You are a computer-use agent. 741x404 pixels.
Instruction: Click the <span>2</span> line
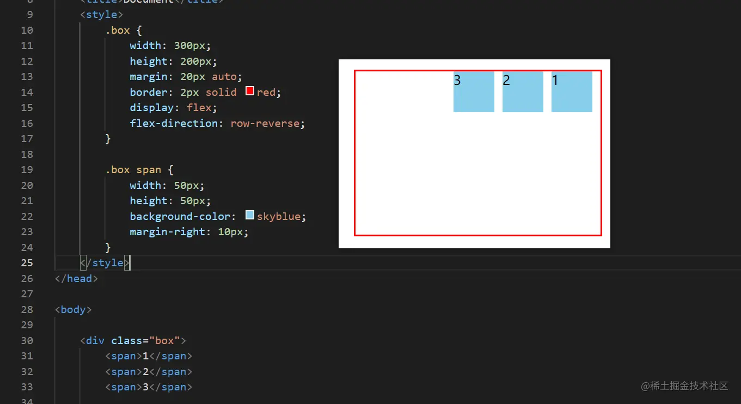pos(149,372)
